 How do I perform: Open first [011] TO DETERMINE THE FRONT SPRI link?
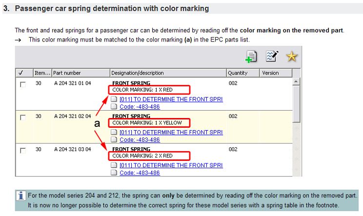coord(171,99)
